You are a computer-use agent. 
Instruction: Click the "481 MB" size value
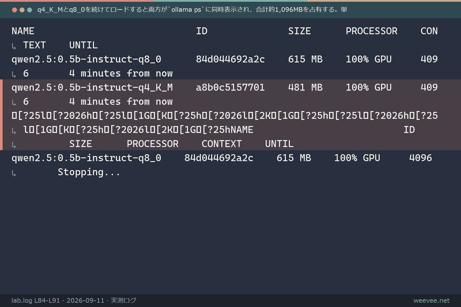pyautogui.click(x=305, y=87)
